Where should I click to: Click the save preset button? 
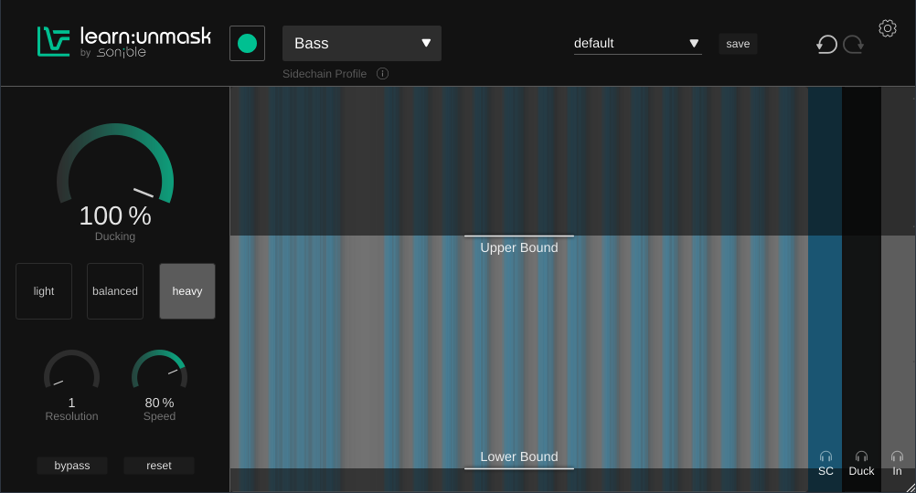(x=738, y=44)
